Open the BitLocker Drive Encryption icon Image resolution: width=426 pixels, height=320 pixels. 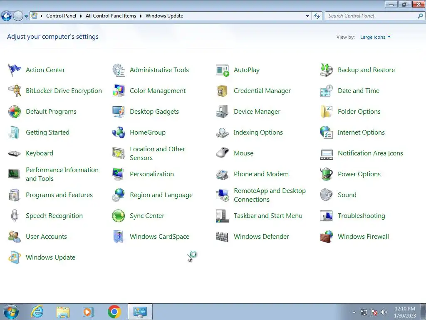(15, 90)
